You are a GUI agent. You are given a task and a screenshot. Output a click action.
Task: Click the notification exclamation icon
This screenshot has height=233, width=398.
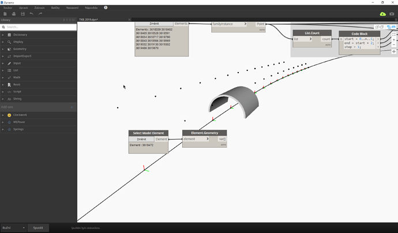(x=106, y=7)
